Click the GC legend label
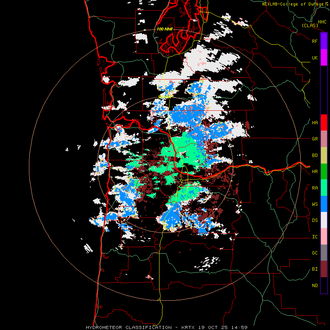Image resolution: width=330 pixels, height=330 pixels. (x=315, y=253)
